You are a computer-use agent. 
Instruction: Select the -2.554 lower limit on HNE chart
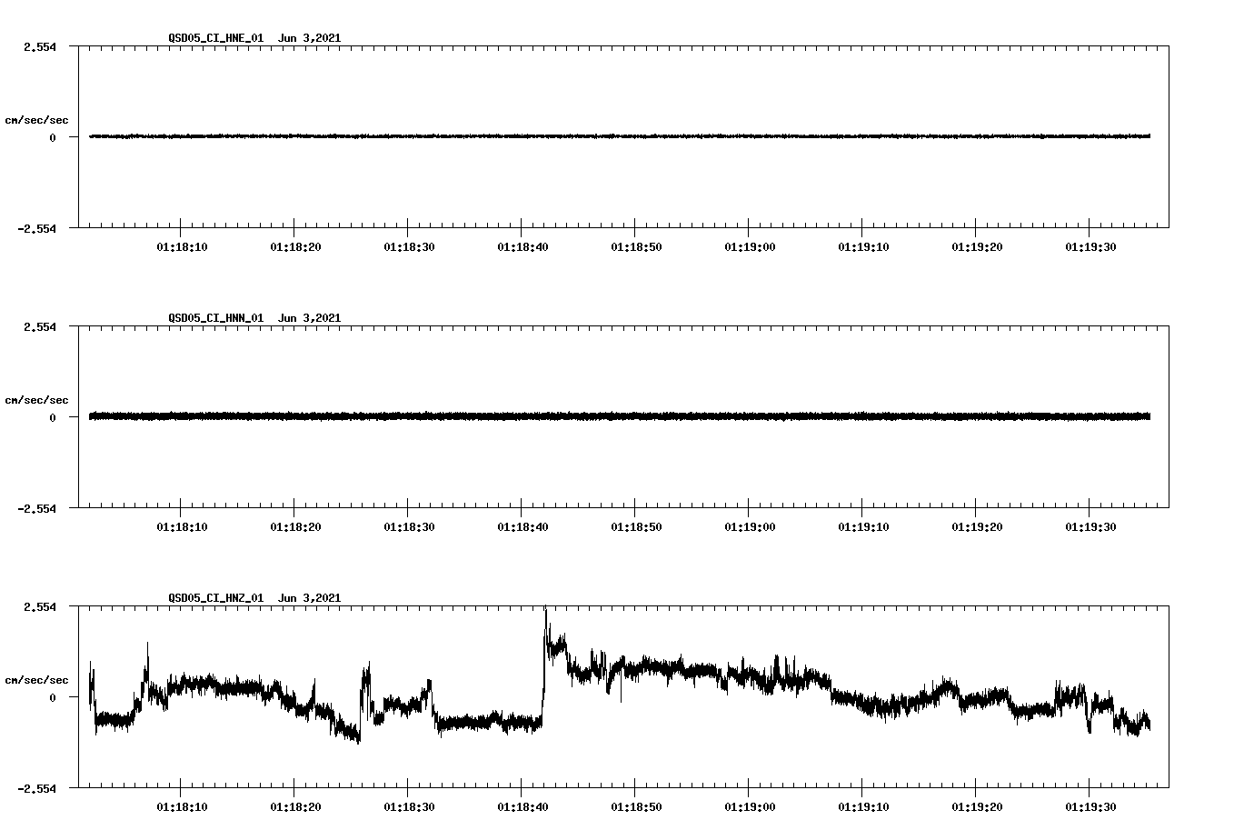tap(36, 228)
